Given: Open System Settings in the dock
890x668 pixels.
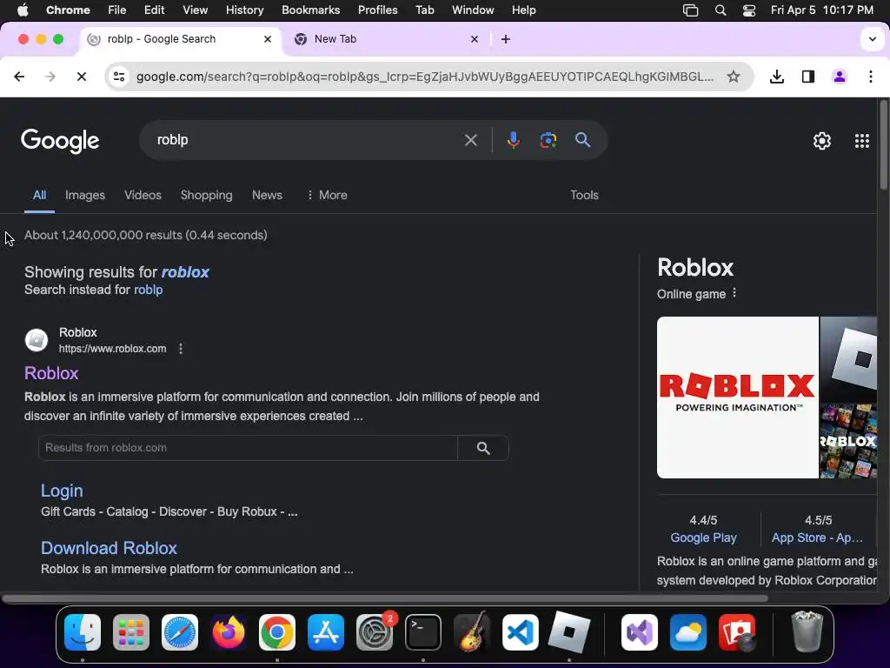Looking at the screenshot, I should click(375, 632).
